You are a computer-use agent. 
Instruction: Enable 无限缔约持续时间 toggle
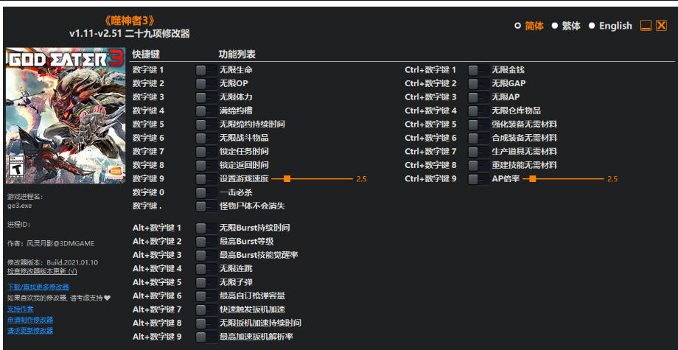click(x=206, y=125)
